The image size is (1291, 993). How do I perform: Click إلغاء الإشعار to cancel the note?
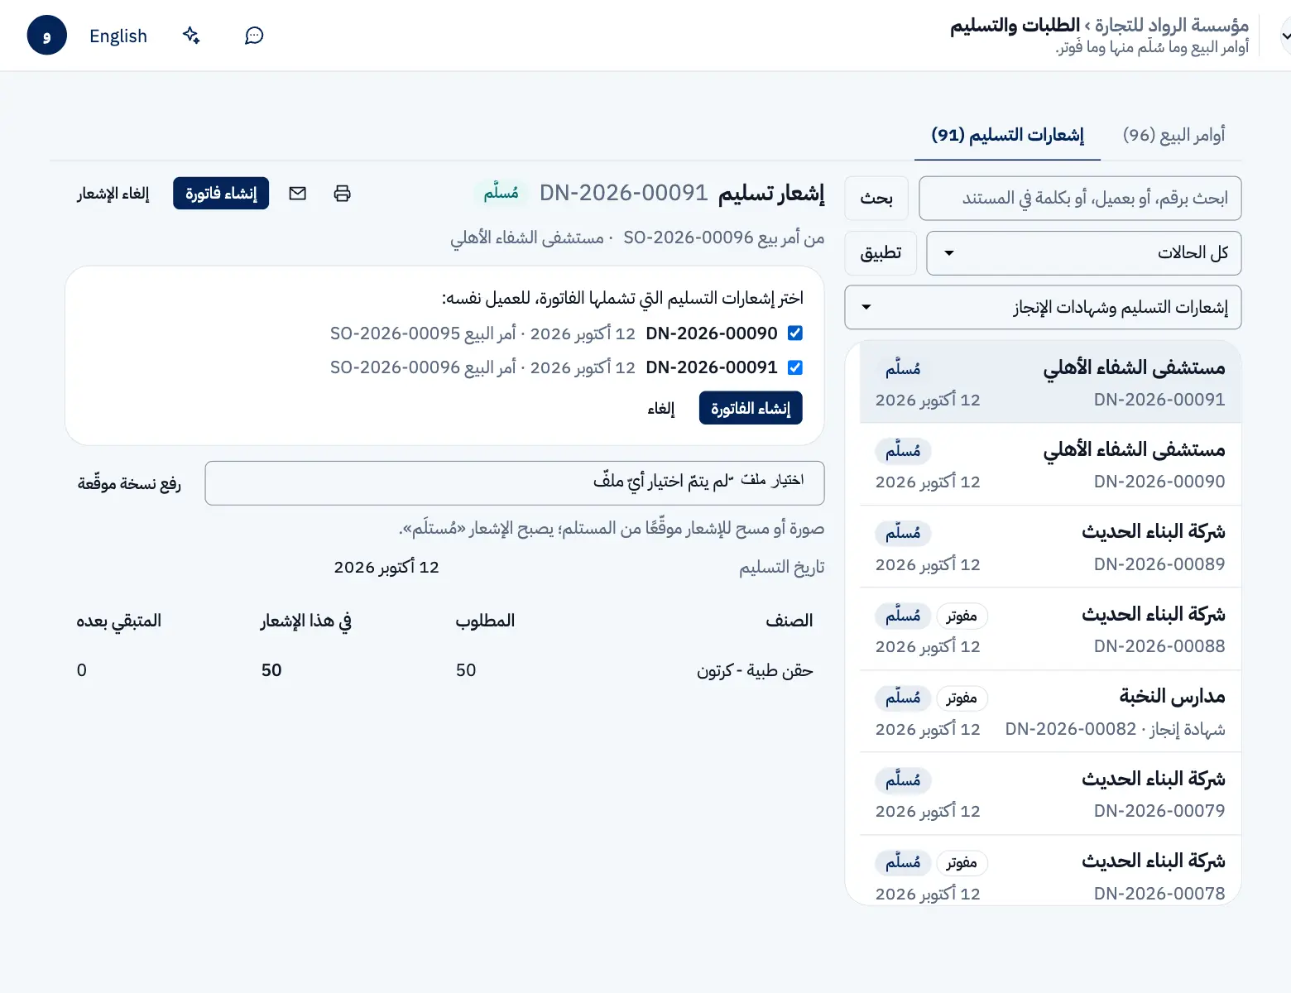pos(113,194)
